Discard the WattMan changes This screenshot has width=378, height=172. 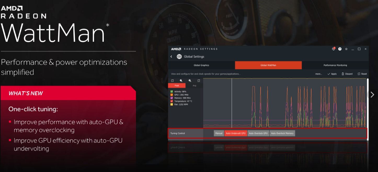(x=347, y=74)
